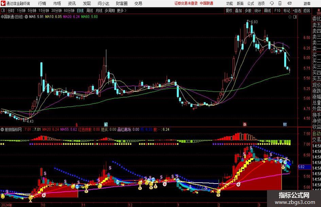Click the 叠加 overlay button

(238, 11)
